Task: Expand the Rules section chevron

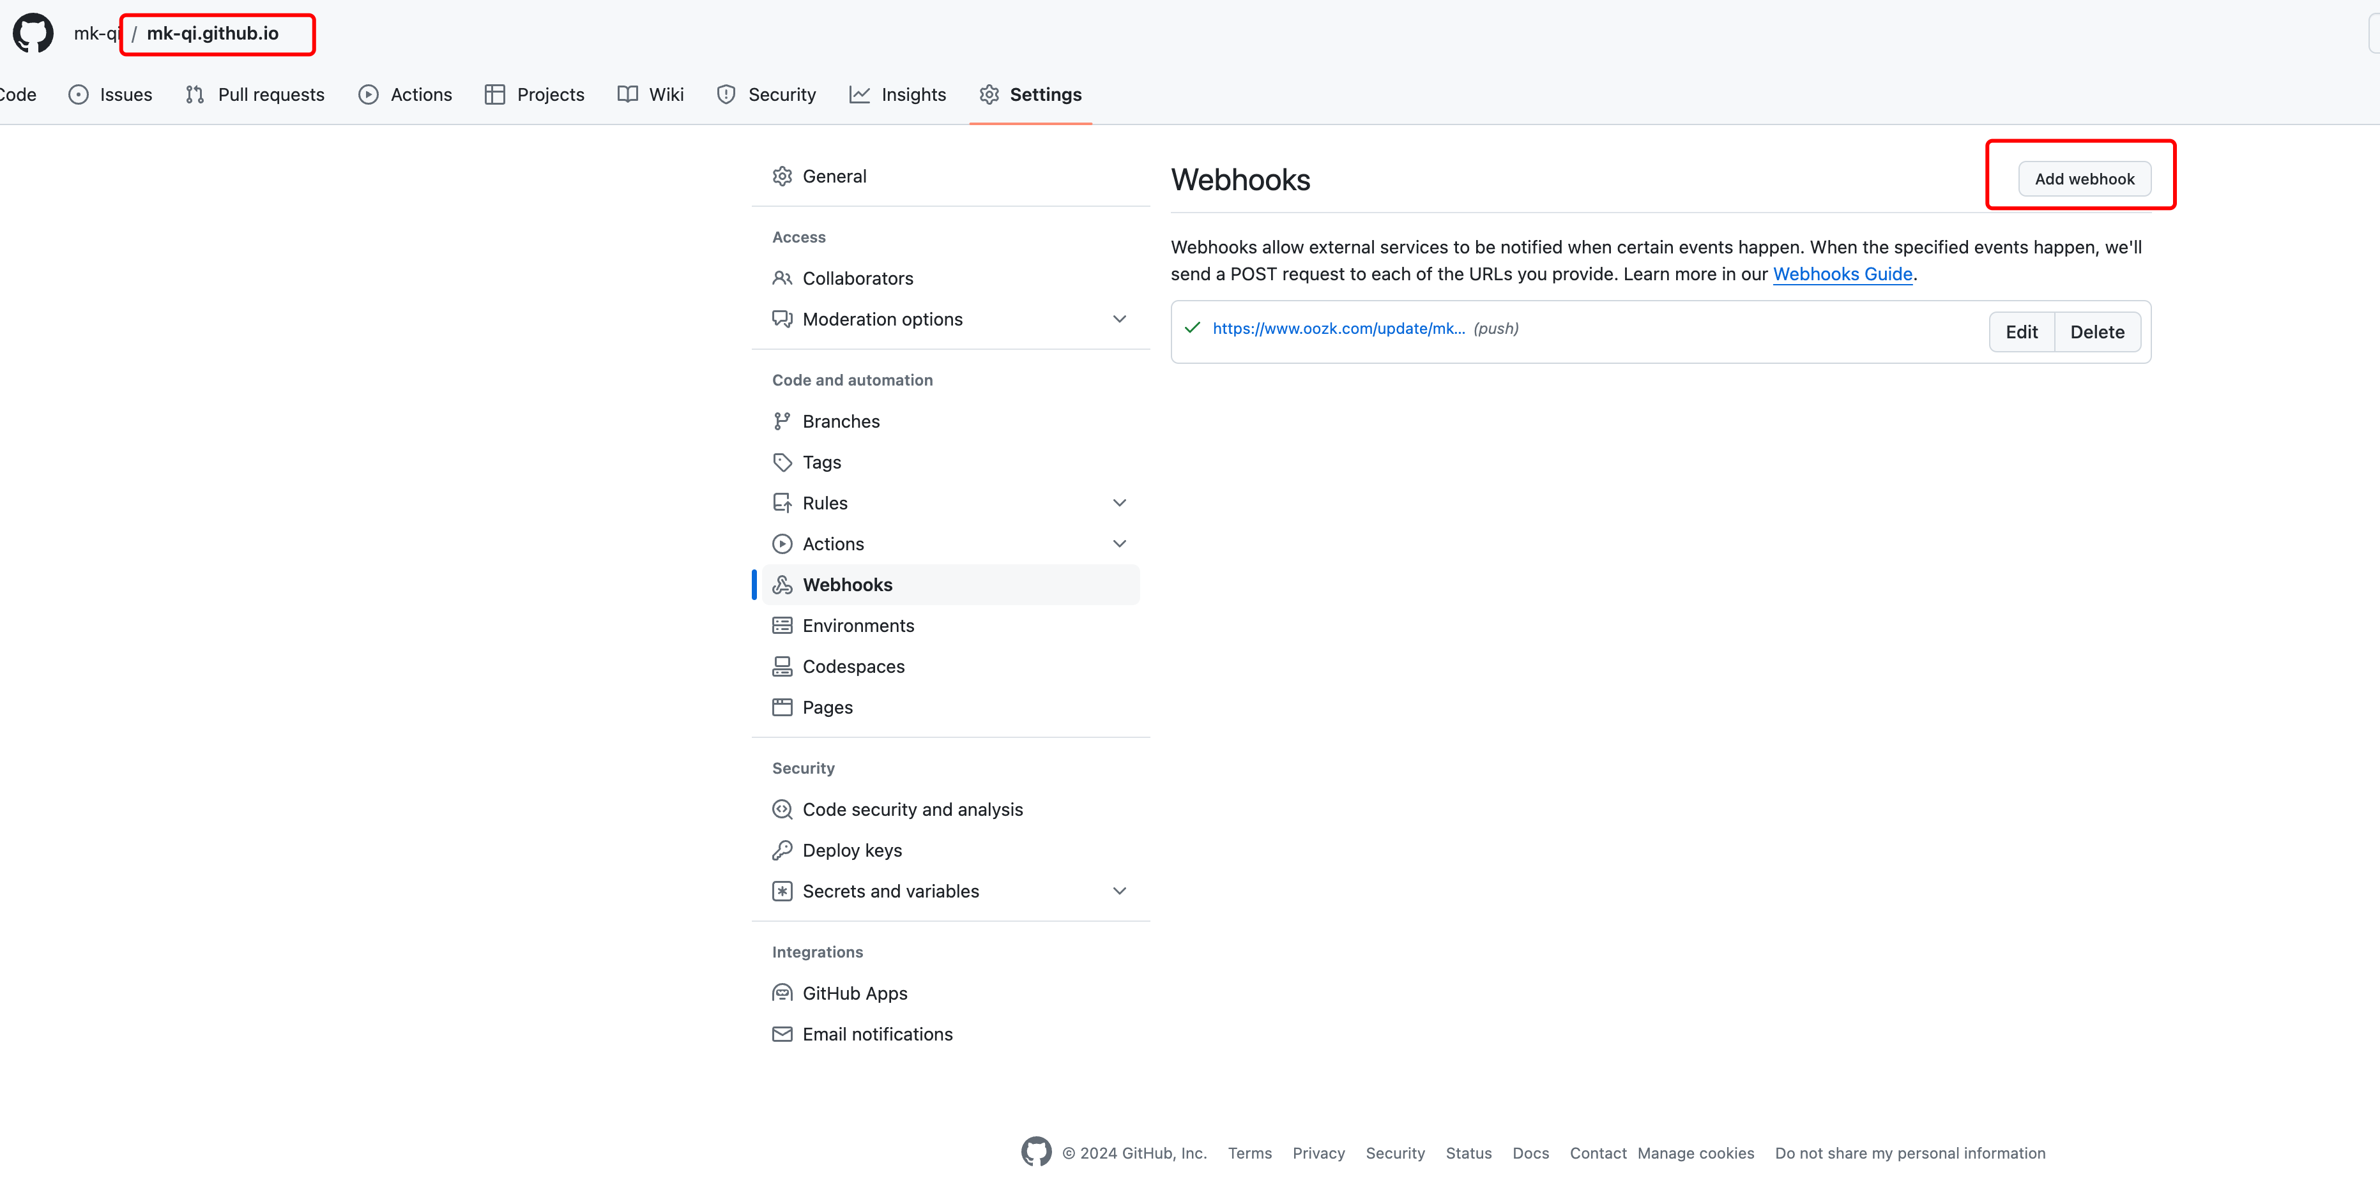Action: click(1119, 502)
